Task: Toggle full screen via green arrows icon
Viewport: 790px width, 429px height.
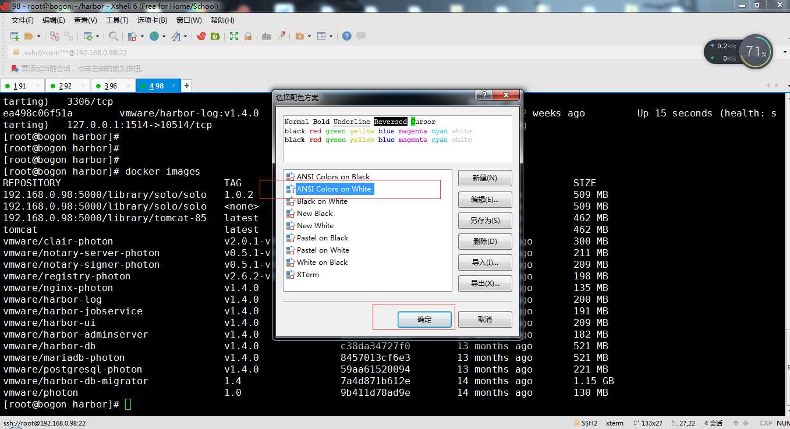Action: pos(234,36)
